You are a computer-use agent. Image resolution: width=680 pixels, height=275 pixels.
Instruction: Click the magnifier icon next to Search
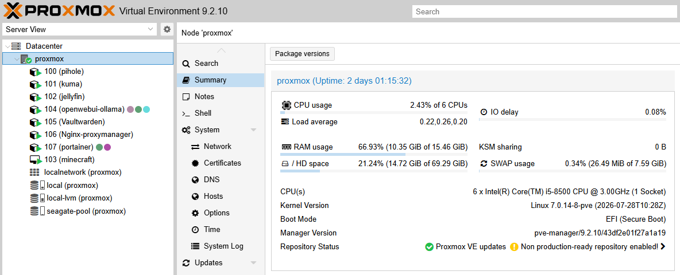[186, 64]
